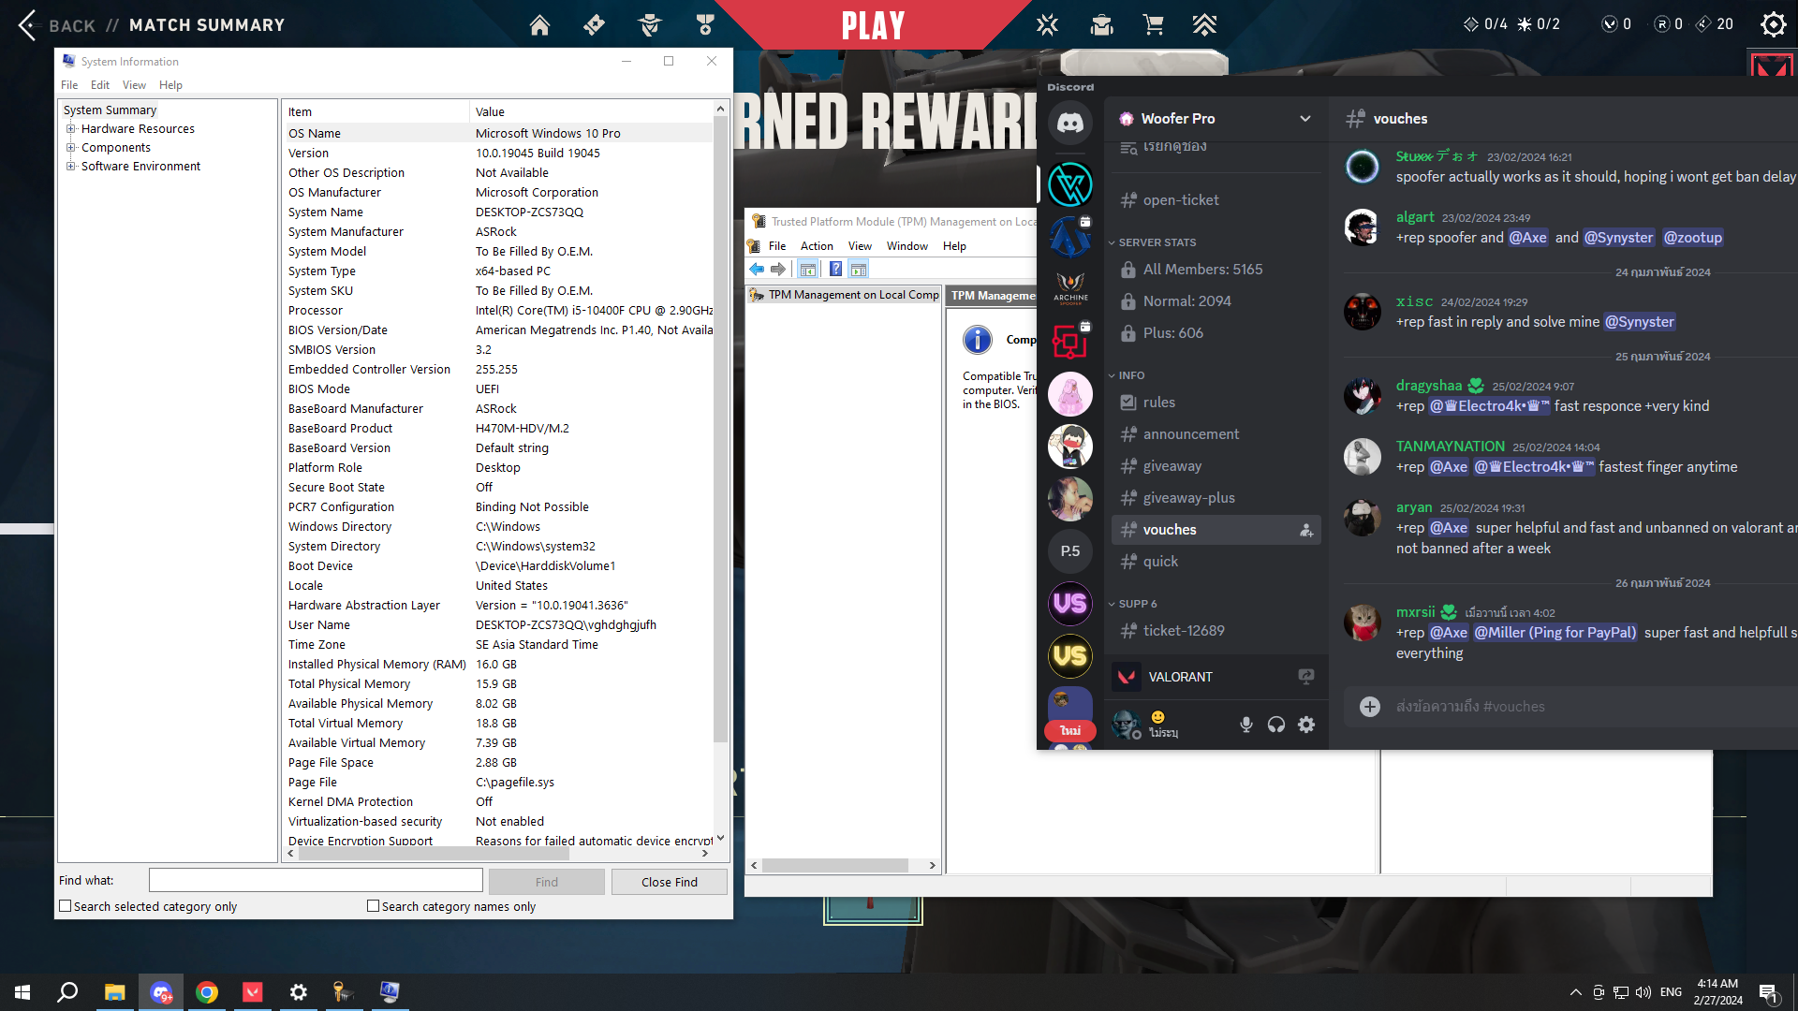
Task: Open channel ticket-12689
Action: point(1216,631)
